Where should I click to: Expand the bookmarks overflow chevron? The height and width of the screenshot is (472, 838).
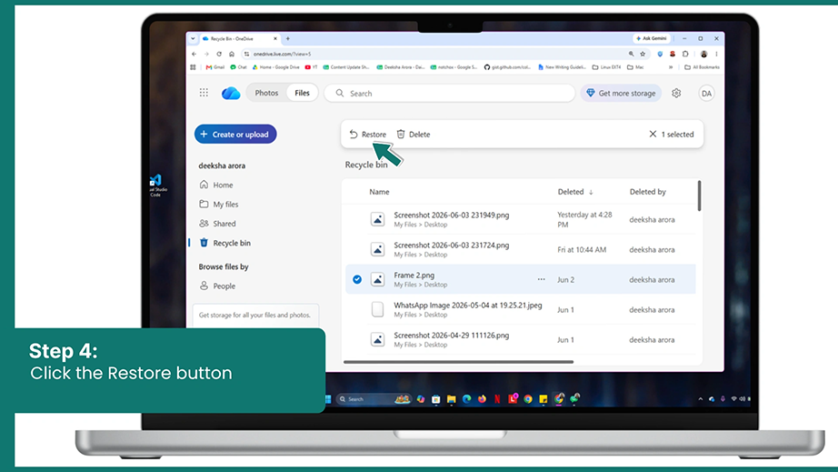tap(671, 67)
